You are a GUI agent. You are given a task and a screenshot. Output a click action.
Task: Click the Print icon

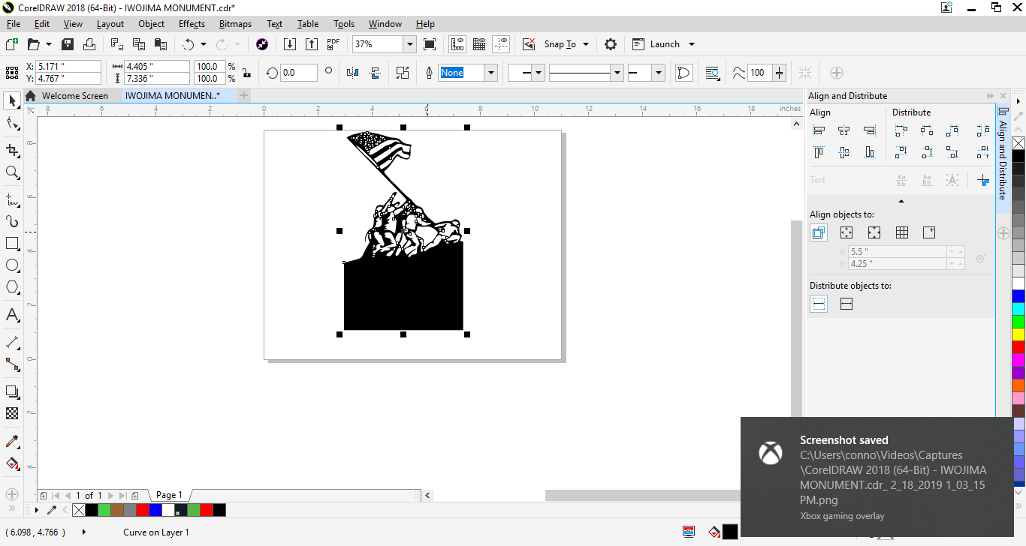coord(89,44)
